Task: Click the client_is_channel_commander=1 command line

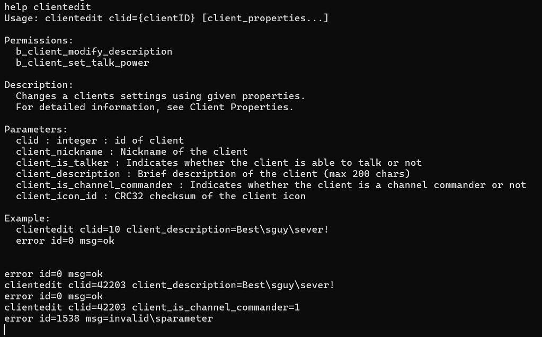Action: pos(152,307)
